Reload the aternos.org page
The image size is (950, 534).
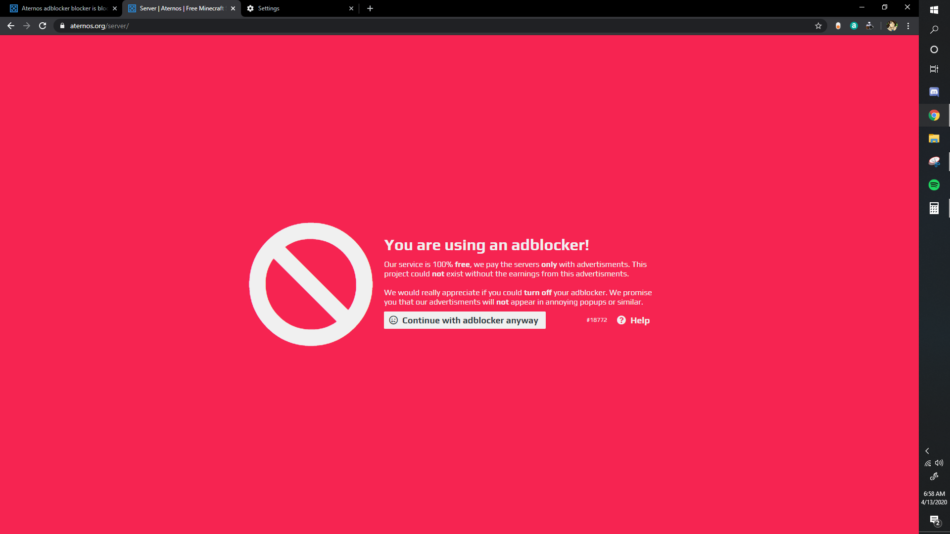43,26
